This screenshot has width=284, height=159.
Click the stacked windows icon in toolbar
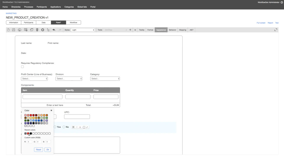pos(32,30)
